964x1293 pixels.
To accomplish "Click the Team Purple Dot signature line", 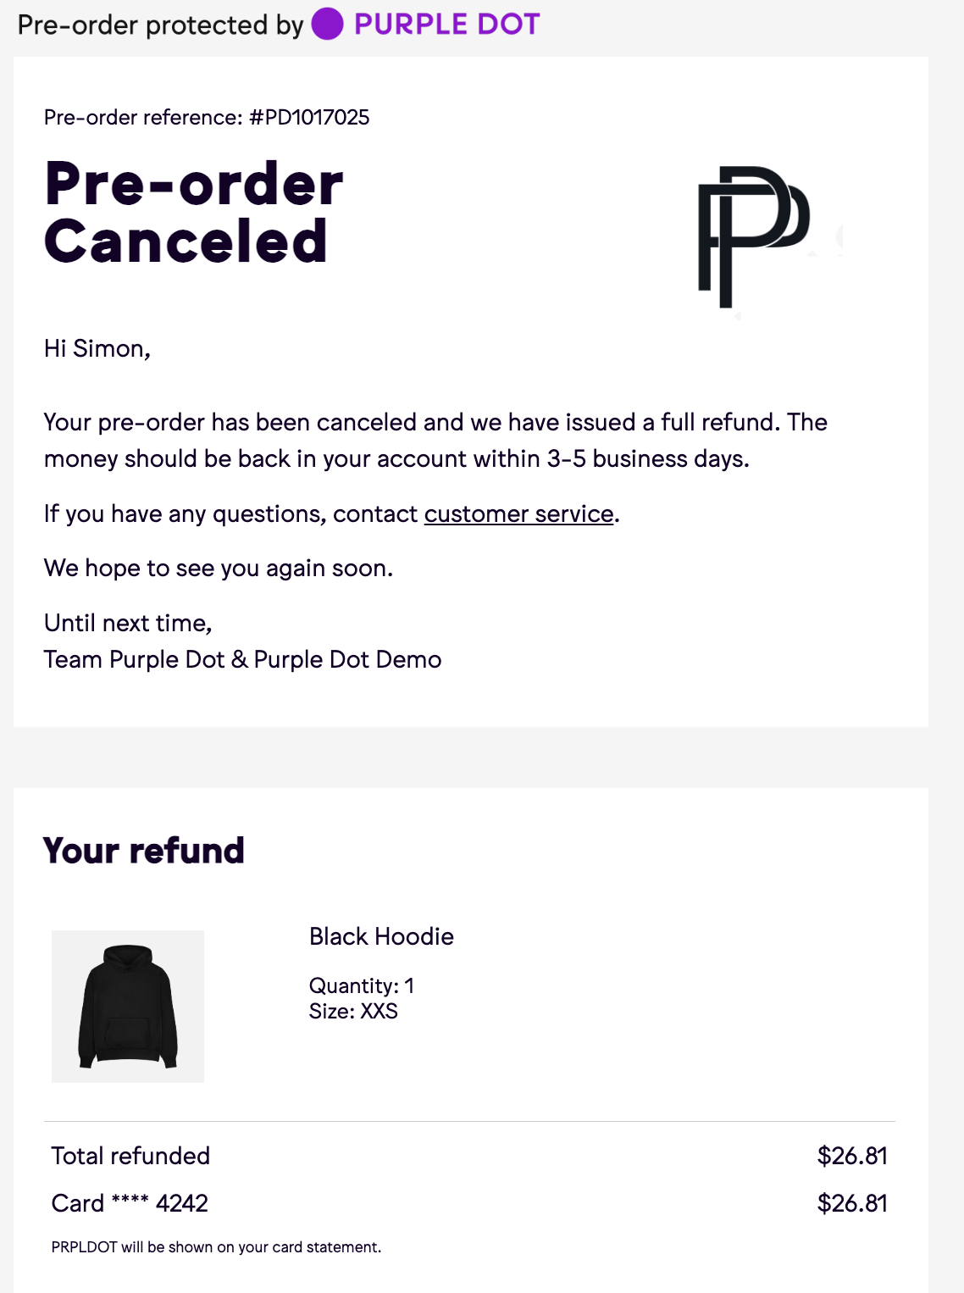I will [x=242, y=659].
